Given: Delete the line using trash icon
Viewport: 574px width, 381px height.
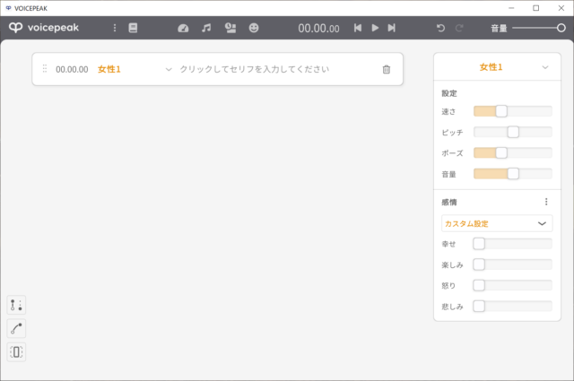Looking at the screenshot, I should pyautogui.click(x=387, y=69).
